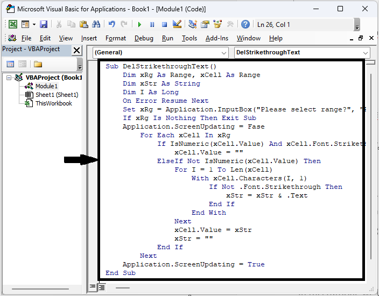Click the Break pause icon

click(152, 24)
